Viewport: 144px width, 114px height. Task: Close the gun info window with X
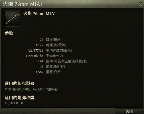pos(140,4)
